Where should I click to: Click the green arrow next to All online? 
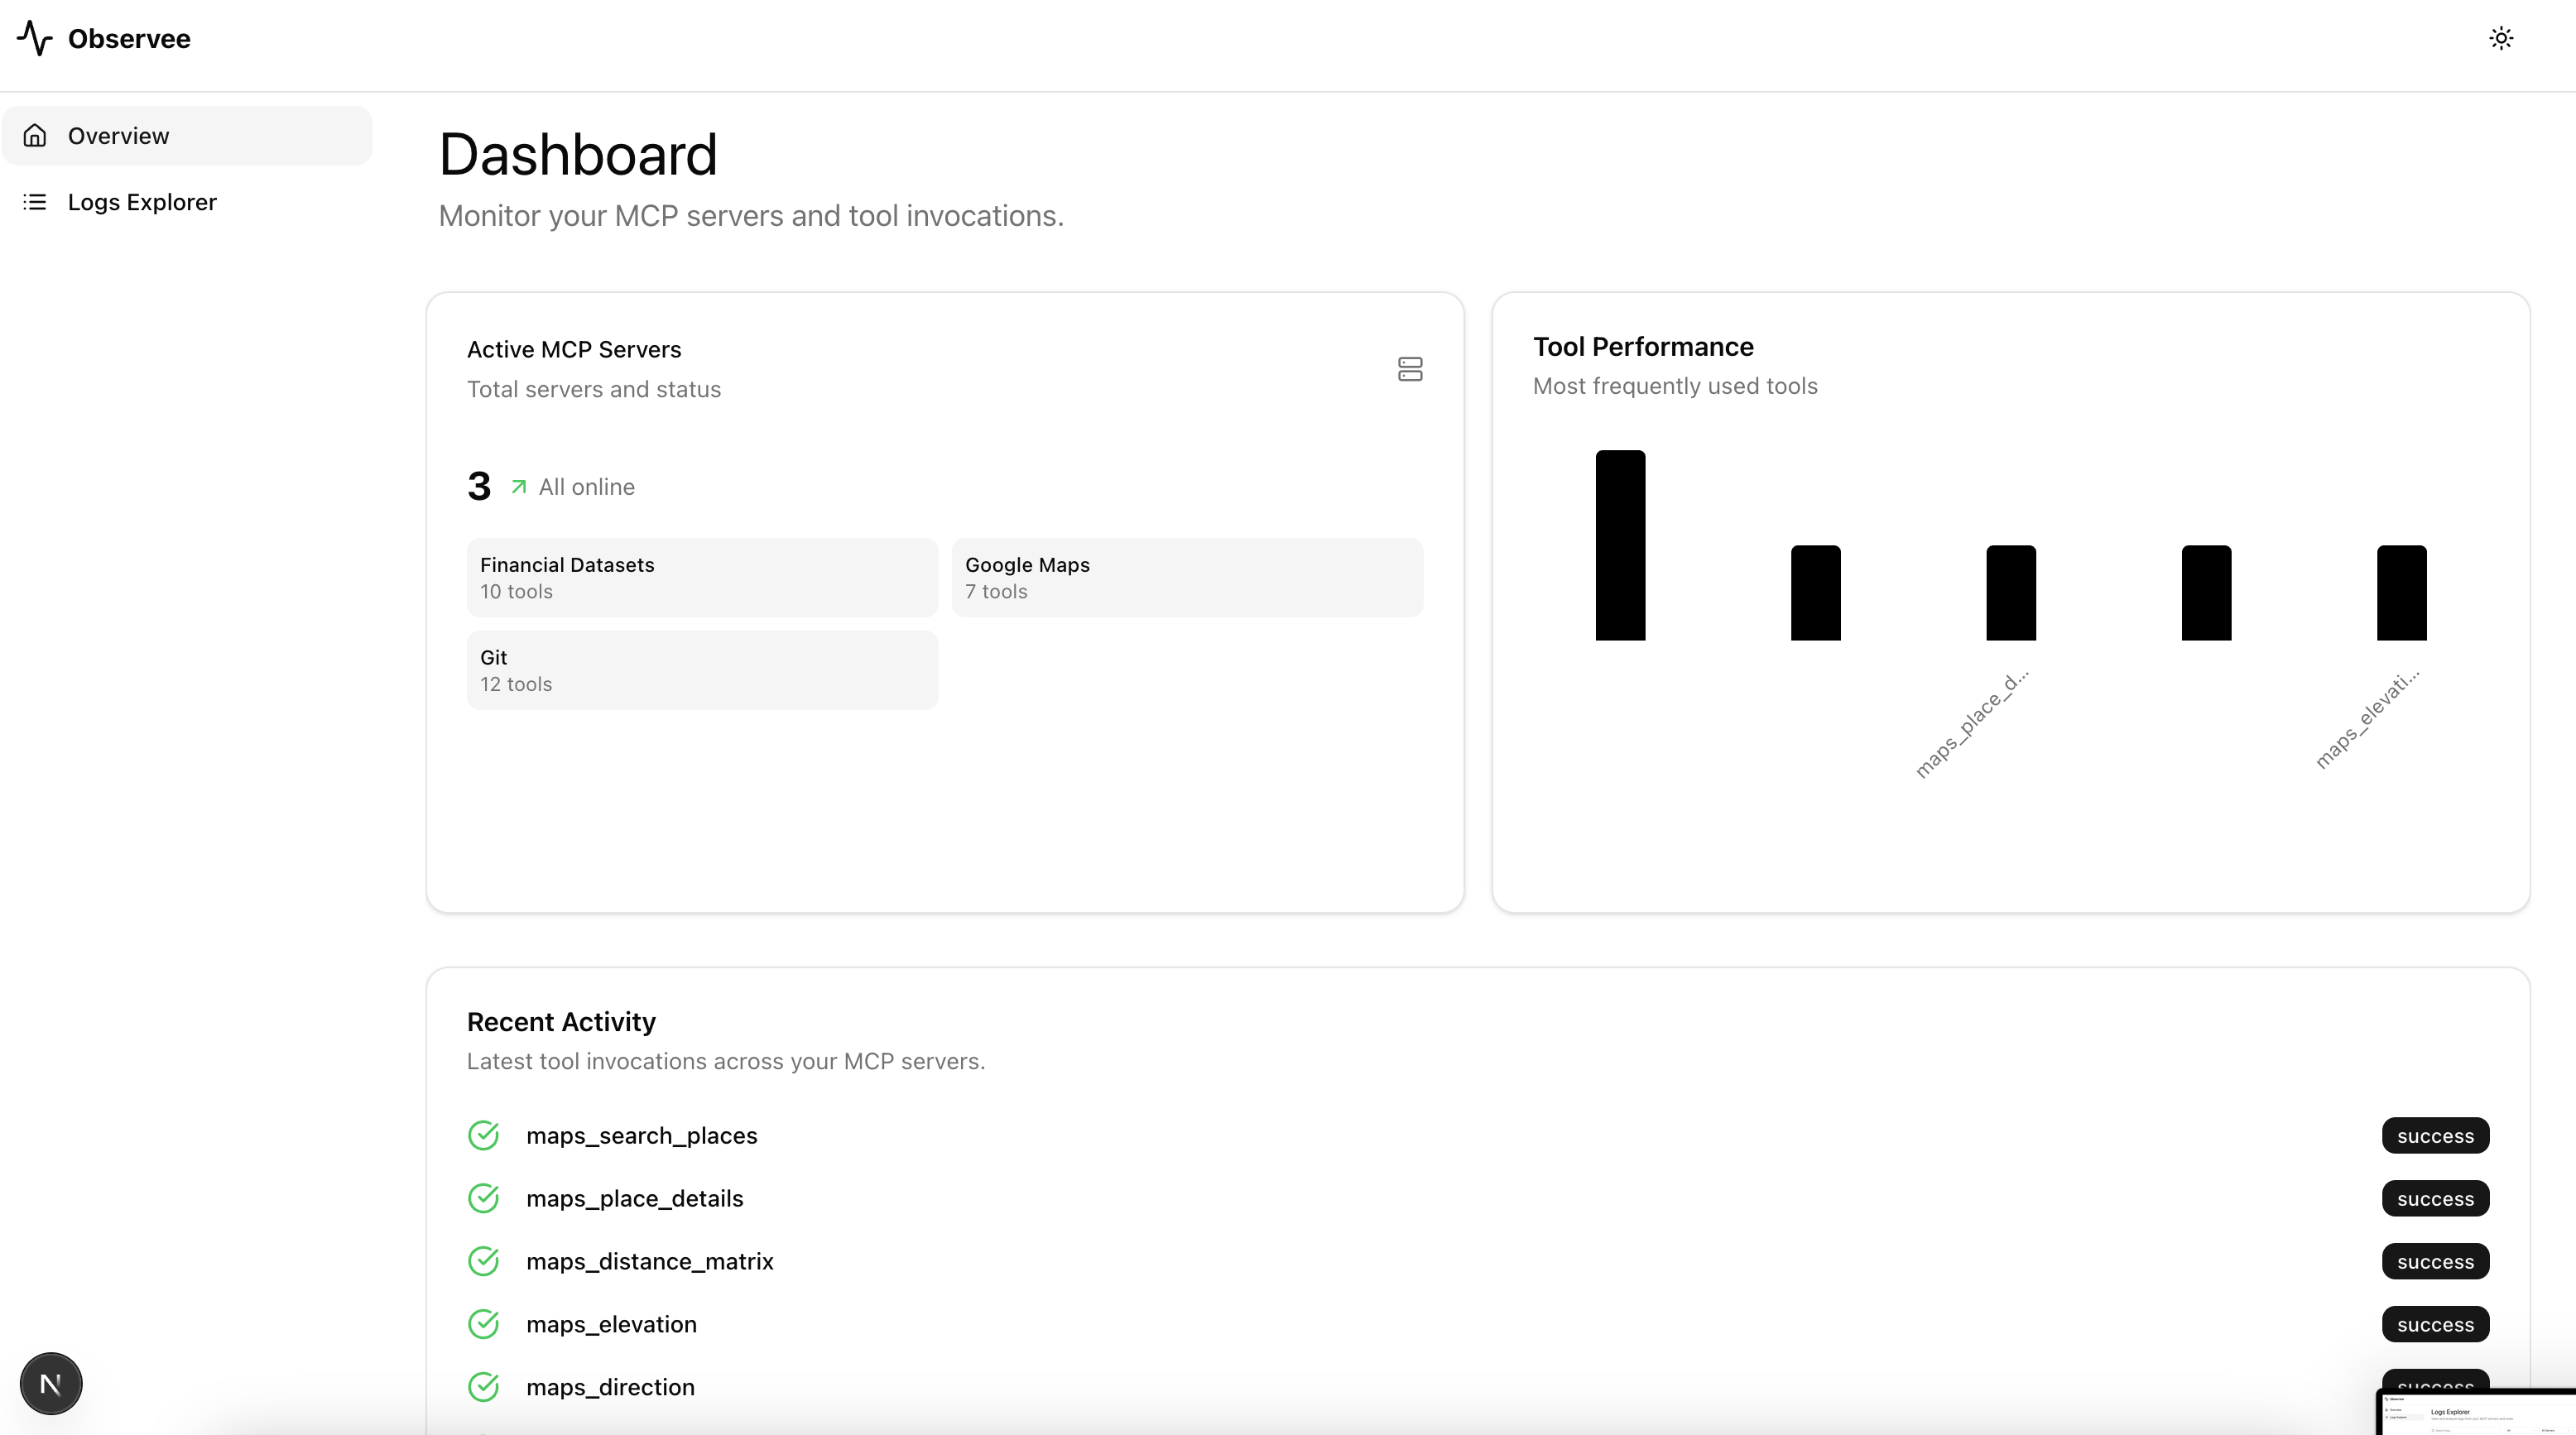coord(519,487)
